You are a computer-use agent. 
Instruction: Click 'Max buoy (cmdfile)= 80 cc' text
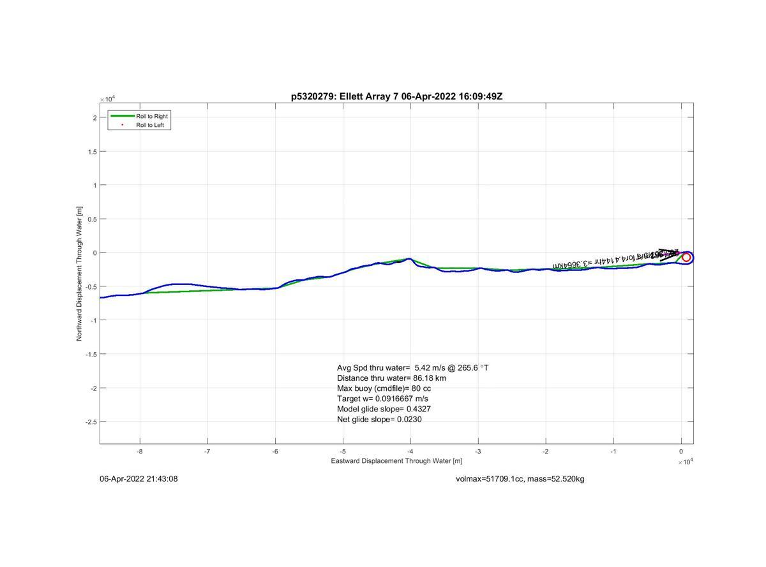click(x=384, y=388)
